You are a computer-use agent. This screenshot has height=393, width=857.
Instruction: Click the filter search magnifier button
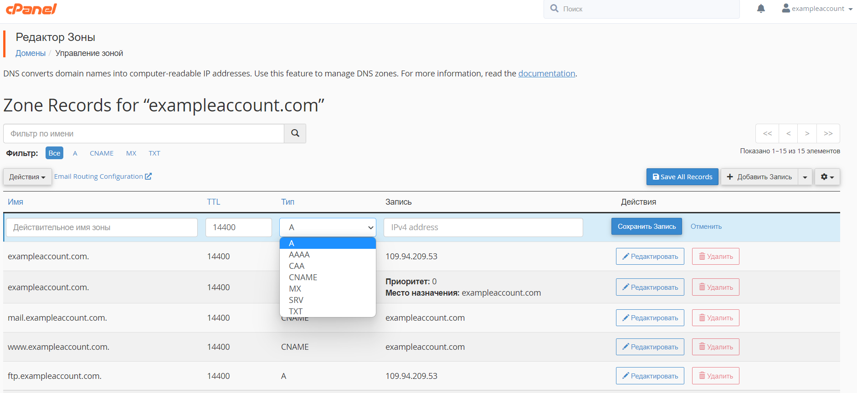(x=295, y=133)
